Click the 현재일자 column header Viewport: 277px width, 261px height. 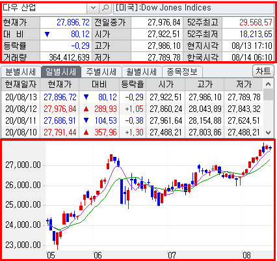21,84
